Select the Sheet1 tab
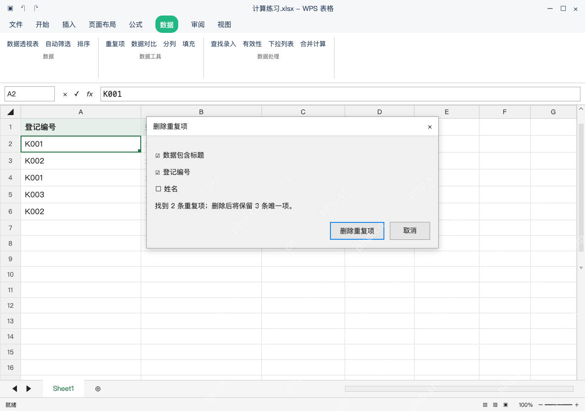 tap(64, 389)
